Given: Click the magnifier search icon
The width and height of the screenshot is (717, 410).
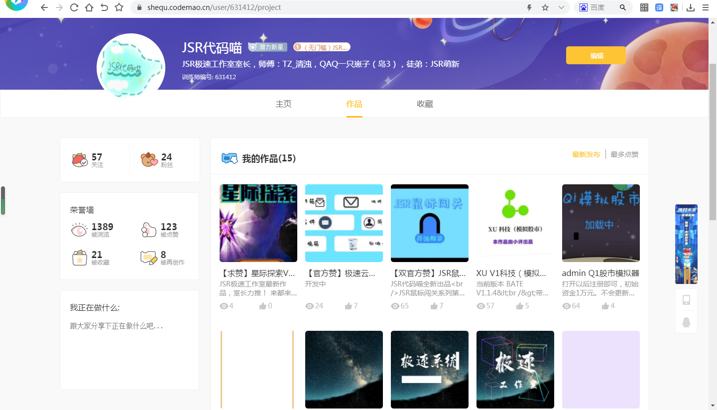Looking at the screenshot, I should [623, 7].
